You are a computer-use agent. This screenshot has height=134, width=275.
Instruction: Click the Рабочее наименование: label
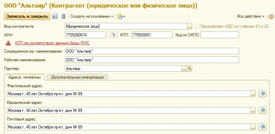click(25, 60)
